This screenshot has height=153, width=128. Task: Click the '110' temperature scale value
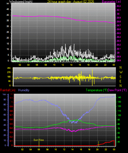(x=119, y=111)
